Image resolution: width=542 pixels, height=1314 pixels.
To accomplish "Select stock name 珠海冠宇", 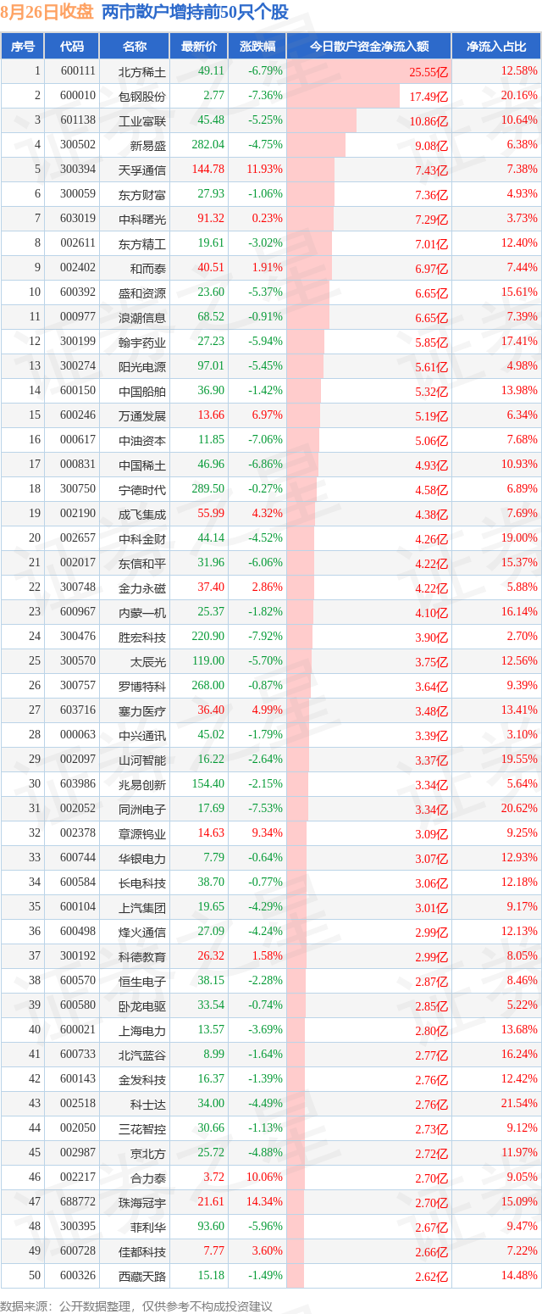I will click(142, 1203).
